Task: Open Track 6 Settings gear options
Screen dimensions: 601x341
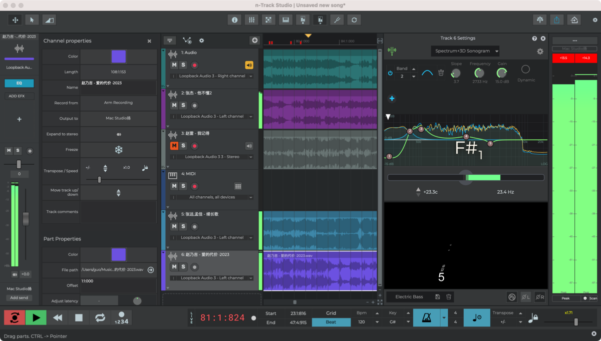Action: click(x=540, y=51)
